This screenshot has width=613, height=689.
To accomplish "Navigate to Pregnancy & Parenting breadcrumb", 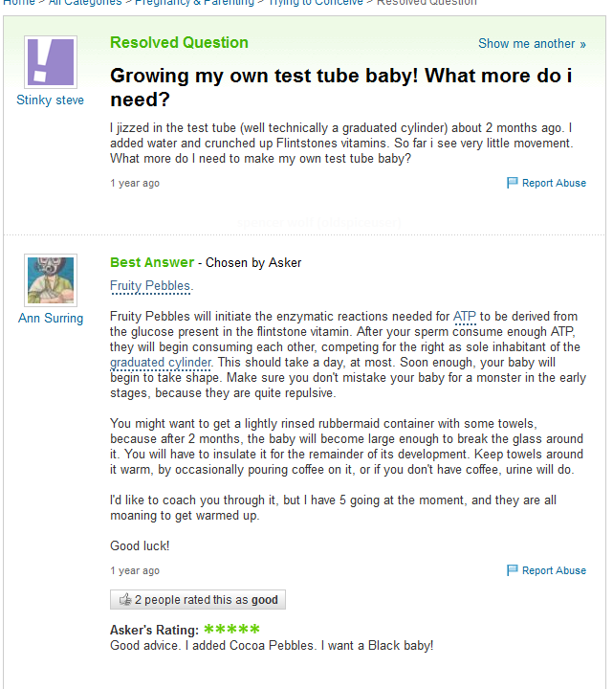I will coord(194,3).
